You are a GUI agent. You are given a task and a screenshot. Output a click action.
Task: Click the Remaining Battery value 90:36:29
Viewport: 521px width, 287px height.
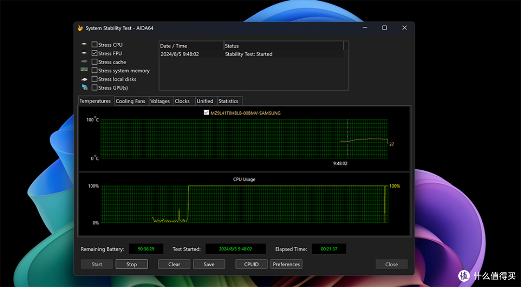point(146,249)
